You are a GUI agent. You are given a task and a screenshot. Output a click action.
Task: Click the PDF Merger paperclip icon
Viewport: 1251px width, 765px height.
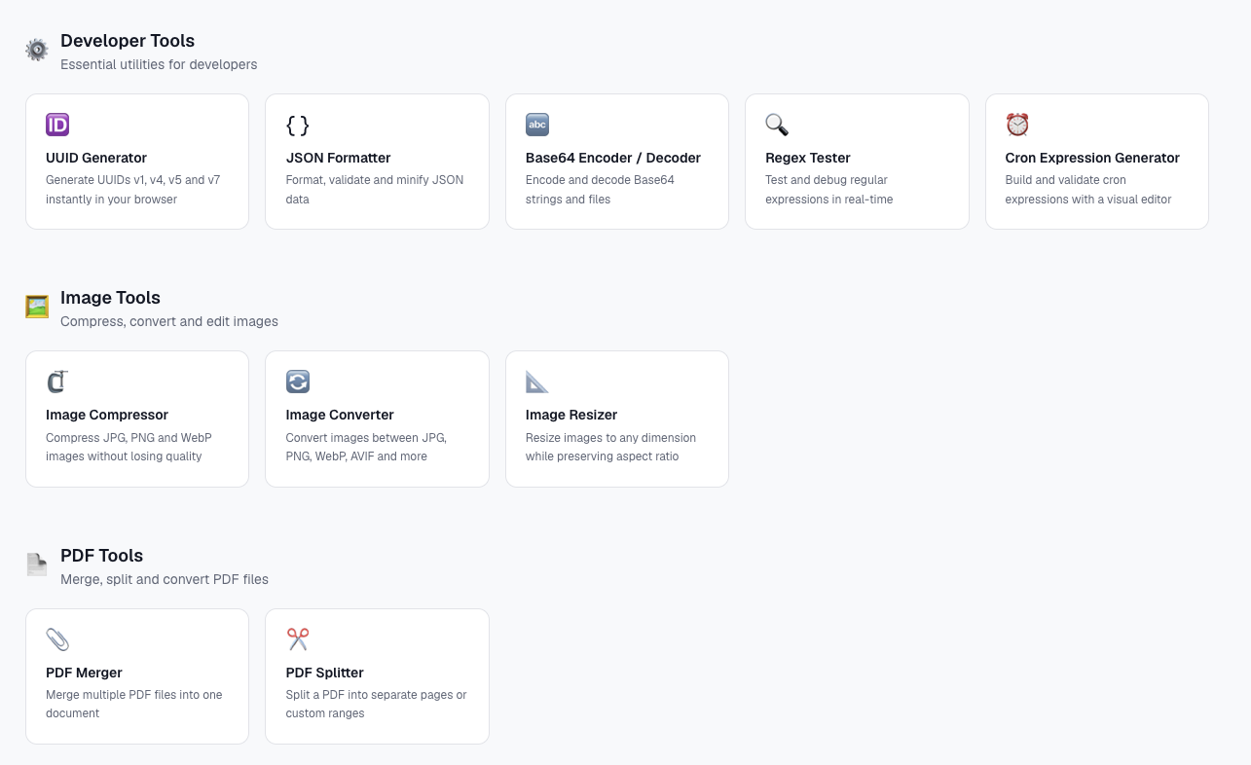pos(57,639)
